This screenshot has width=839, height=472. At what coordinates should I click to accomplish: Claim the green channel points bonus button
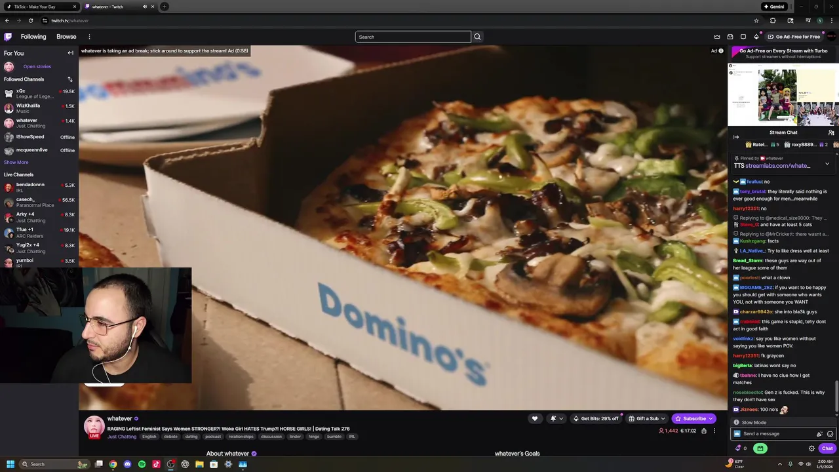coord(760,448)
